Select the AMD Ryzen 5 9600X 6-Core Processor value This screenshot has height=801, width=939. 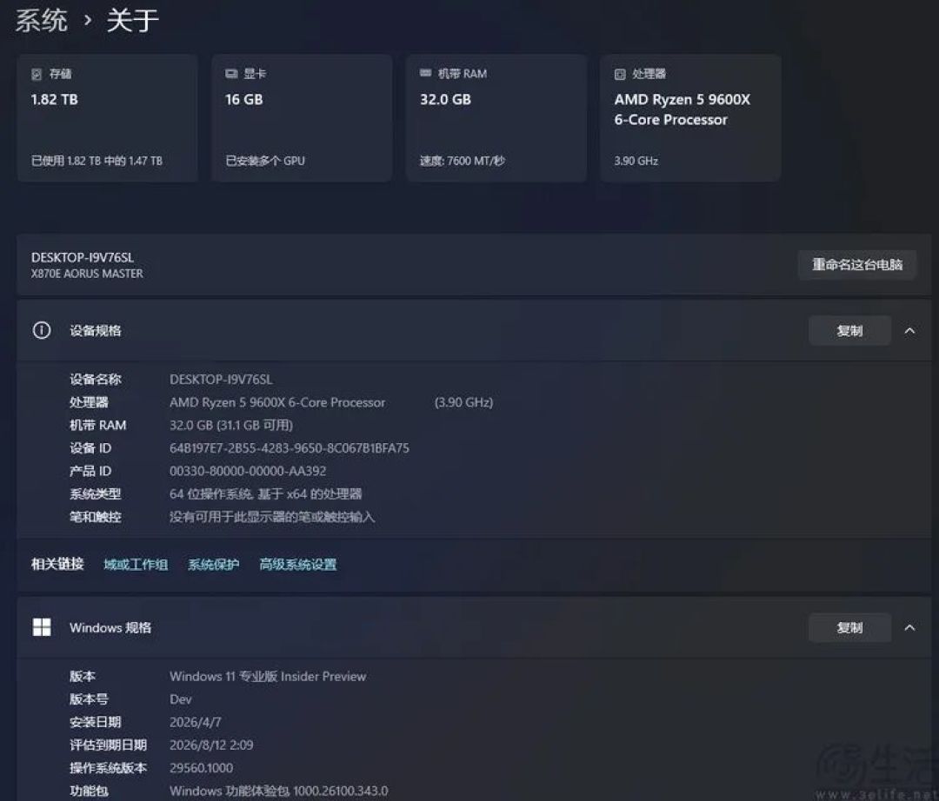(x=277, y=402)
